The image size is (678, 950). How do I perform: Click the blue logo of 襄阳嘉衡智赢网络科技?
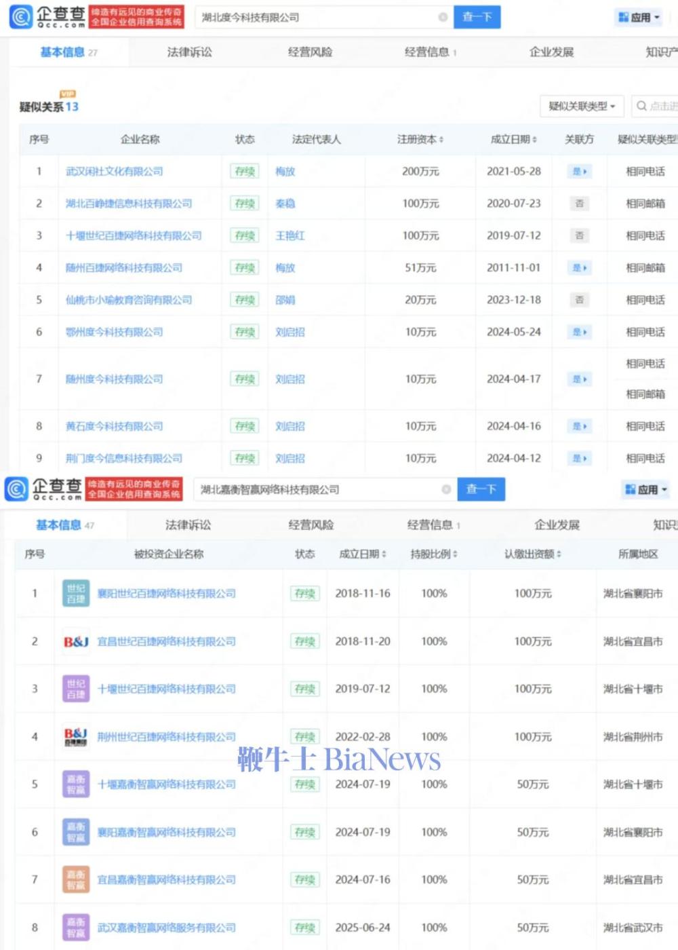click(76, 832)
